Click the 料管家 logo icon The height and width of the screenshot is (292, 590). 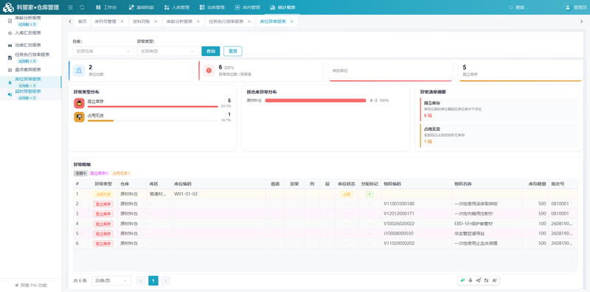[8, 7]
